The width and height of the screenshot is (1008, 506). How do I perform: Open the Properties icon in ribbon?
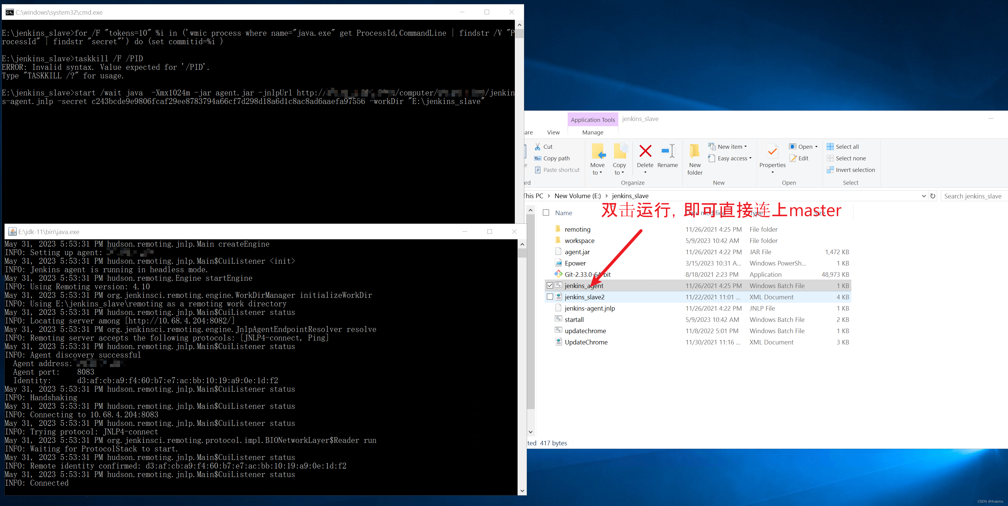[772, 151]
